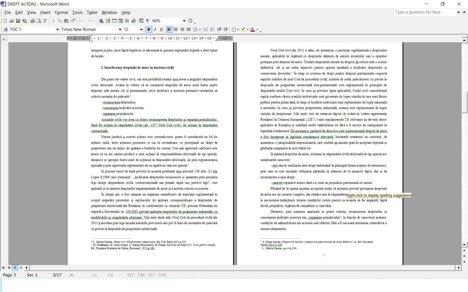
Task: Toggle Show/Hide paragraph marks
Action: [x=148, y=21]
